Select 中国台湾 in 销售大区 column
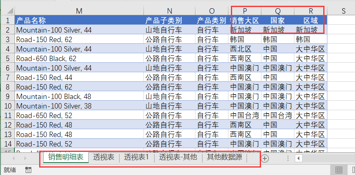This screenshot has height=175, width=355. coord(245,116)
